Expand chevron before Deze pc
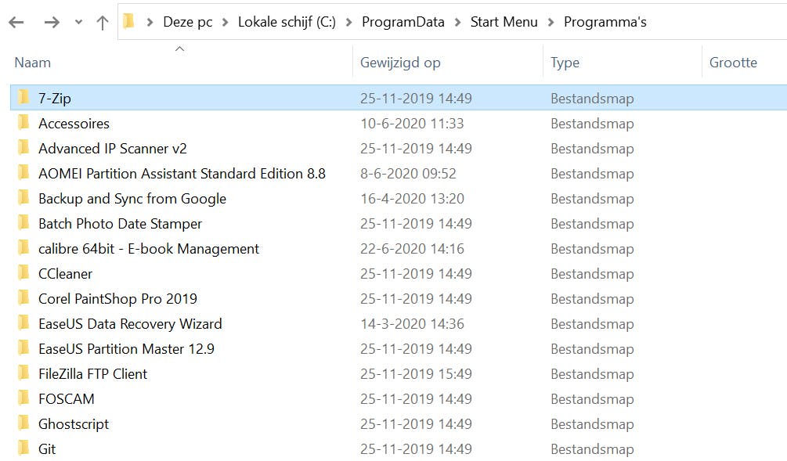Screen dimensions: 787x461 click(x=150, y=22)
